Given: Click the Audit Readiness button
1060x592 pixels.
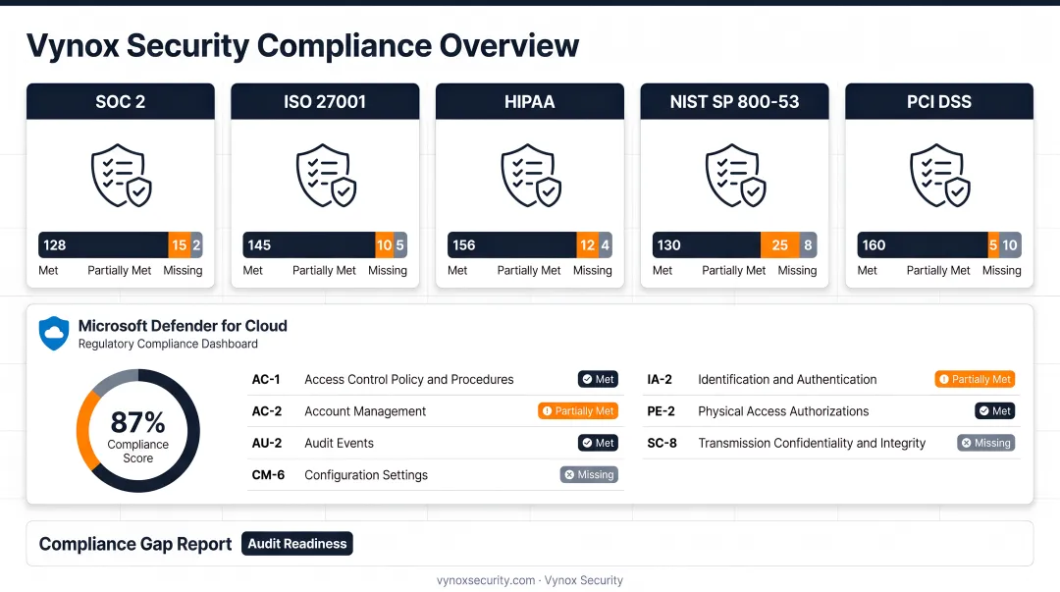Looking at the screenshot, I should point(296,543).
